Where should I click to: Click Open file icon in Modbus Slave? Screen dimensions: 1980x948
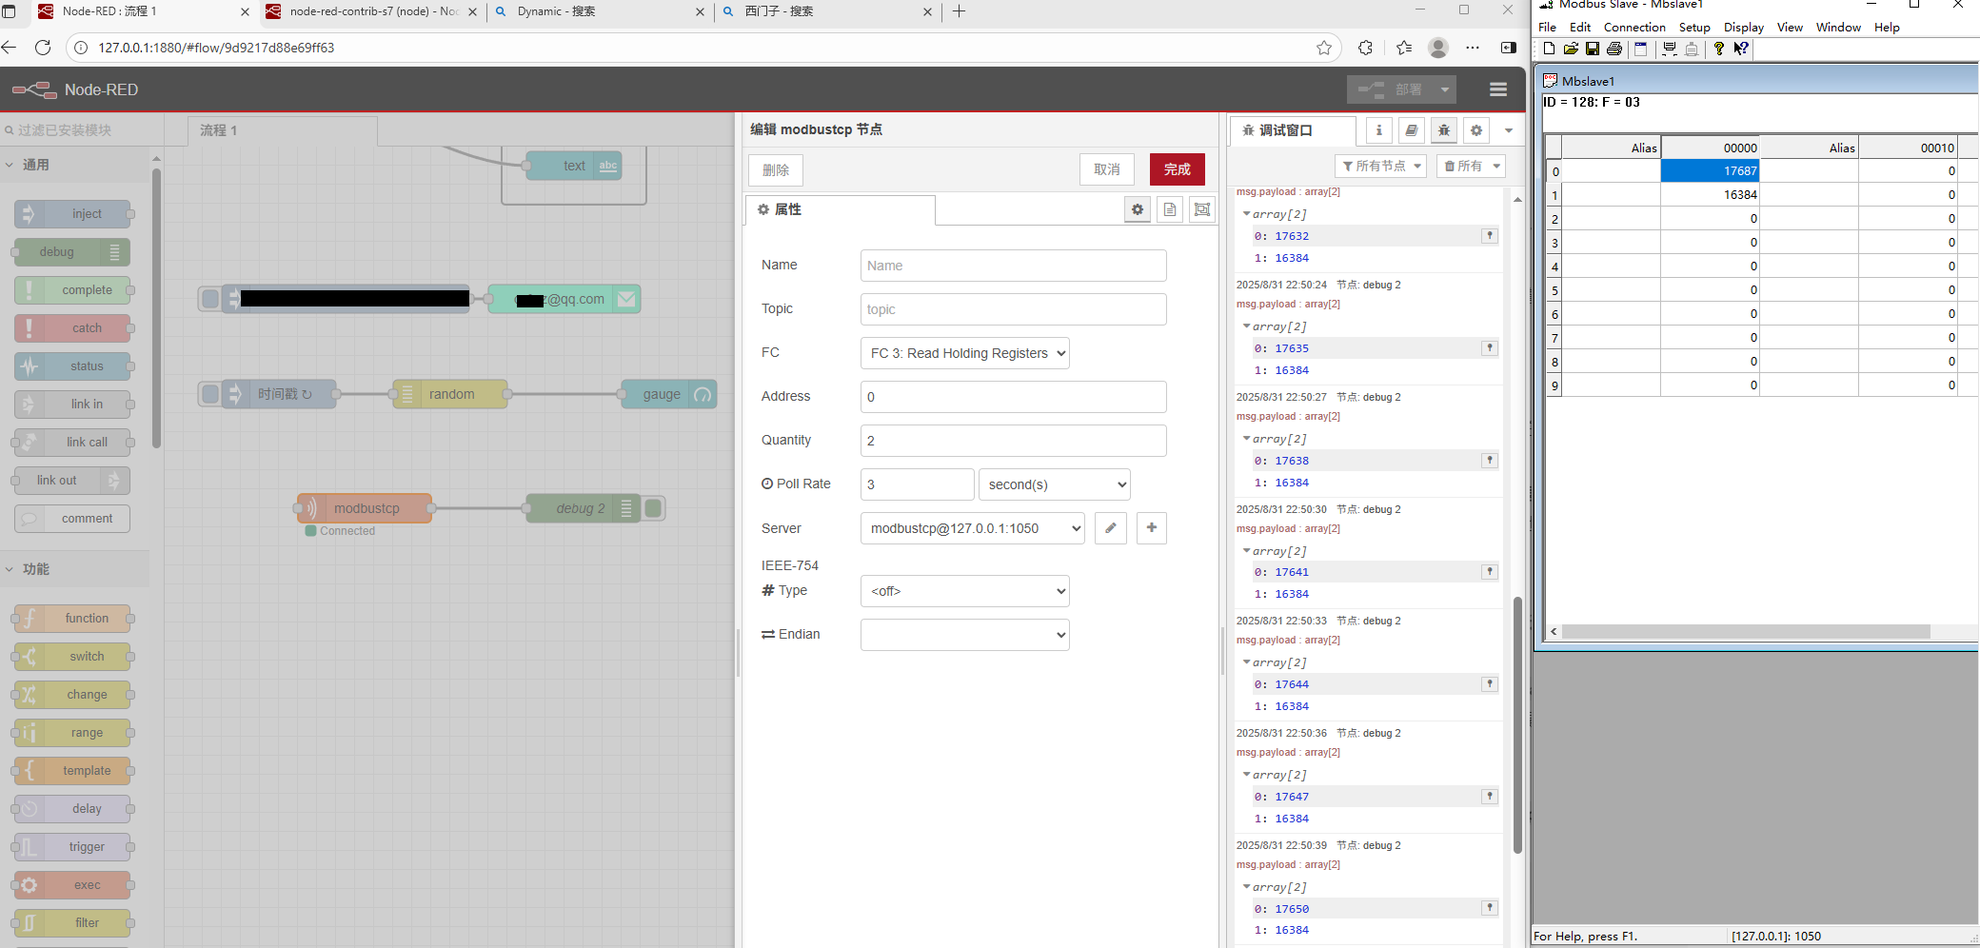click(x=1571, y=49)
